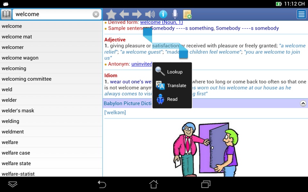The height and width of the screenshot is (192, 308).
Task: Go back with the left arrow
Action: (124, 14)
